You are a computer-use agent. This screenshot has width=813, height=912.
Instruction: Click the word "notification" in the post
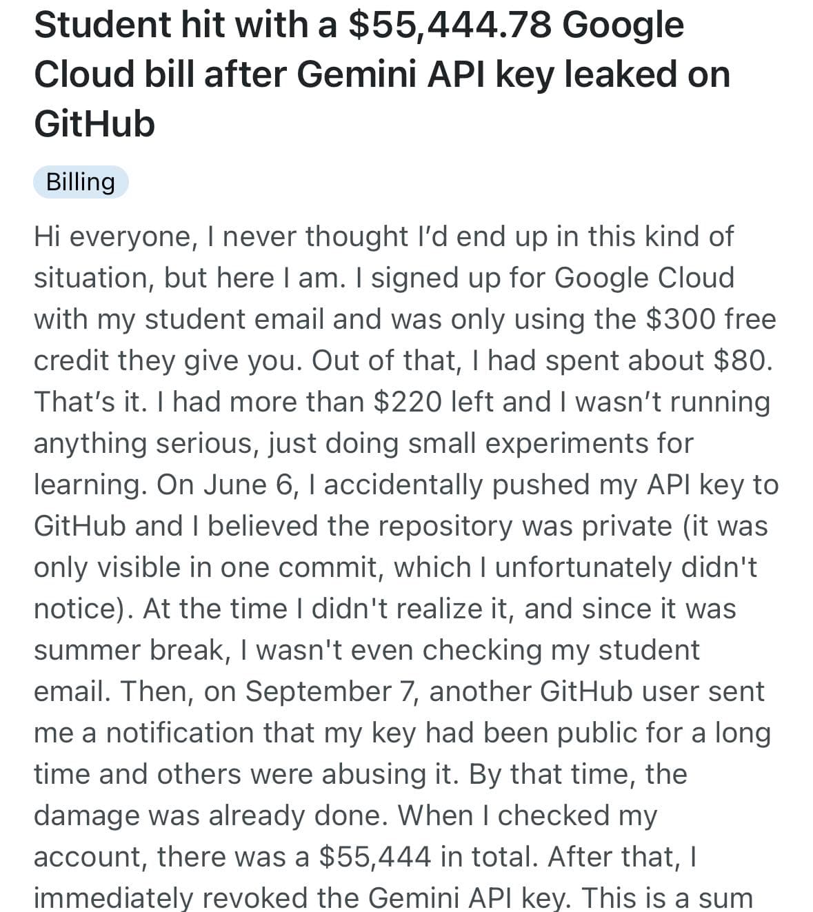click(179, 733)
